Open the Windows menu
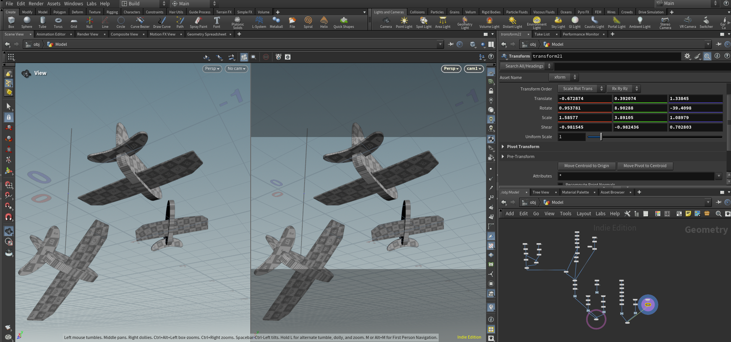 tap(73, 3)
